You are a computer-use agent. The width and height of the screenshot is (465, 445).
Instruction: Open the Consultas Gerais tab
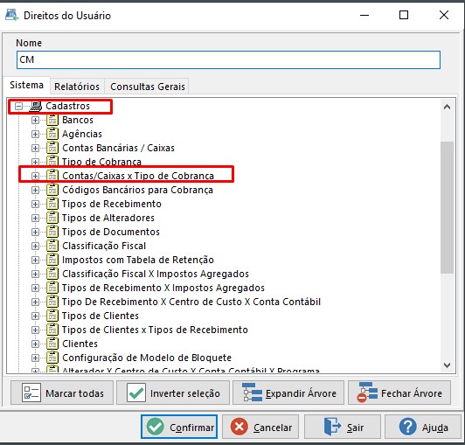pos(148,87)
